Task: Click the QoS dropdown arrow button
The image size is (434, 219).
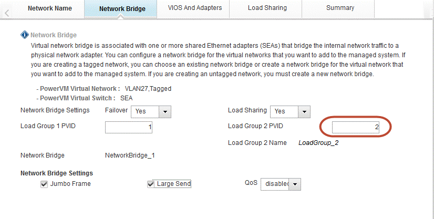Action: click(x=295, y=184)
